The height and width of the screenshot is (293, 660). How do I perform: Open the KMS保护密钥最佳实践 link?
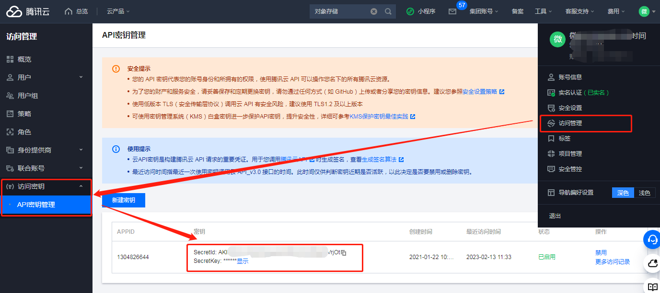point(379,117)
